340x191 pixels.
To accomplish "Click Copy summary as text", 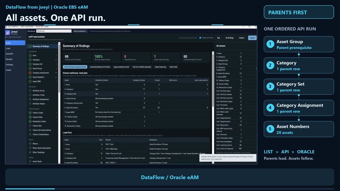I will coord(121,67).
